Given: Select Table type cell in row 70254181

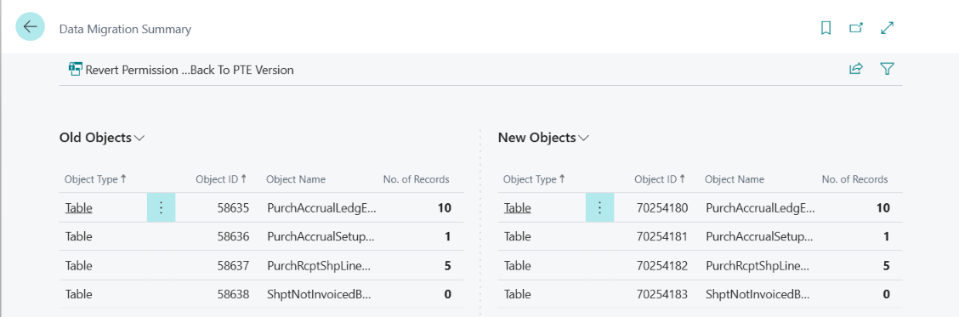Looking at the screenshot, I should pyautogui.click(x=518, y=236).
